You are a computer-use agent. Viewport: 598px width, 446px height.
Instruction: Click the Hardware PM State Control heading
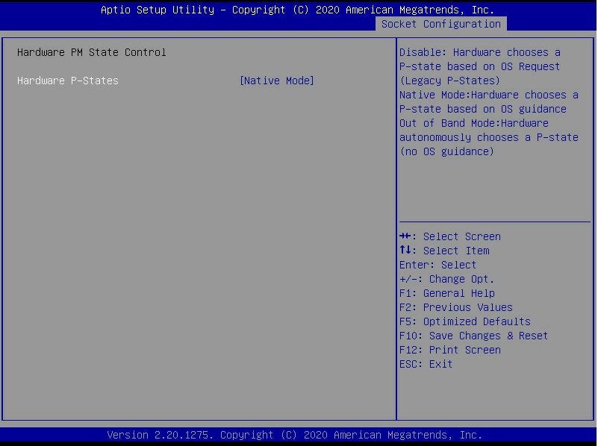click(x=92, y=52)
